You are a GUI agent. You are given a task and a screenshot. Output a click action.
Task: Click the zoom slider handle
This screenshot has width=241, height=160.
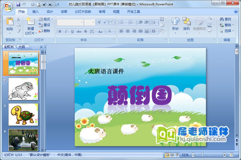[202, 155]
